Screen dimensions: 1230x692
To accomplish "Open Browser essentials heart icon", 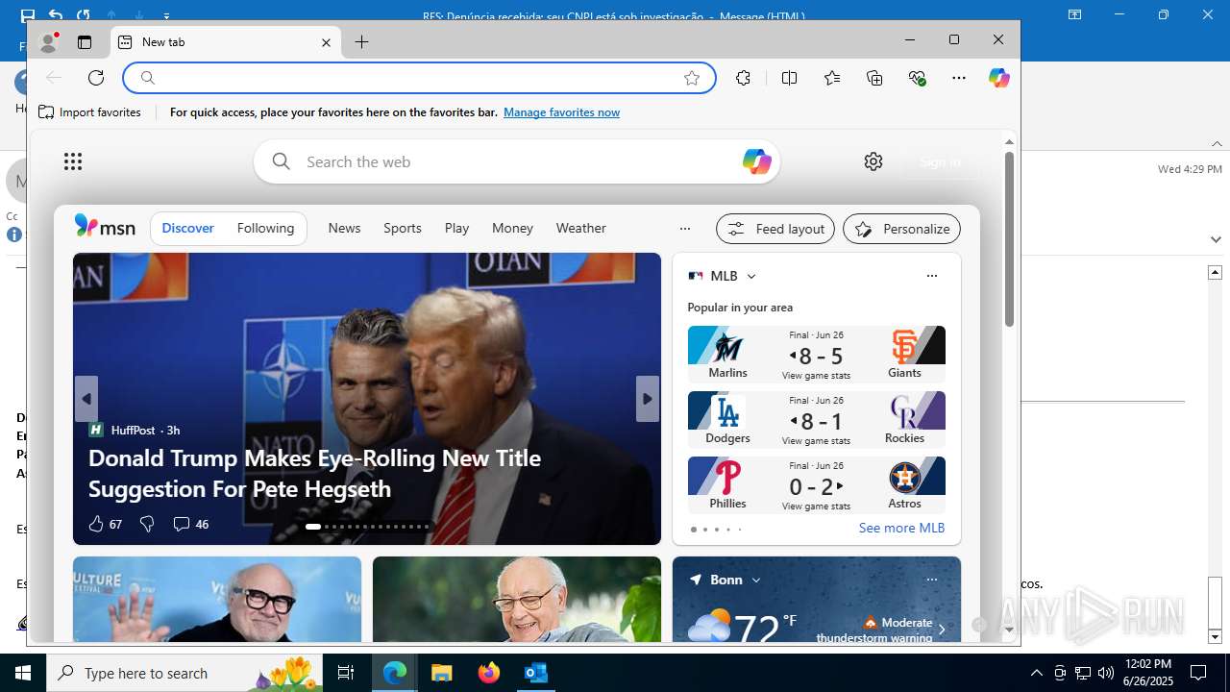I will point(917,78).
